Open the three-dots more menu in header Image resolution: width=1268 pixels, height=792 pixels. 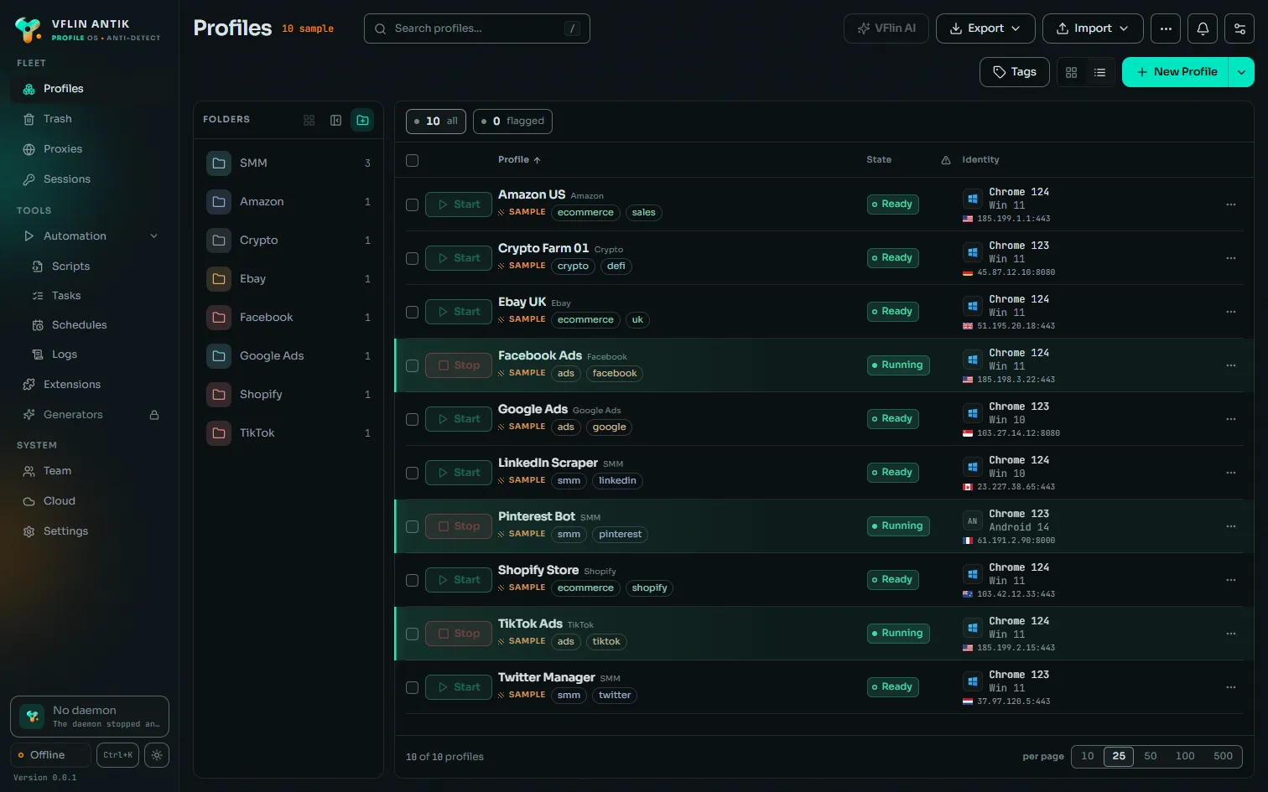1166,28
